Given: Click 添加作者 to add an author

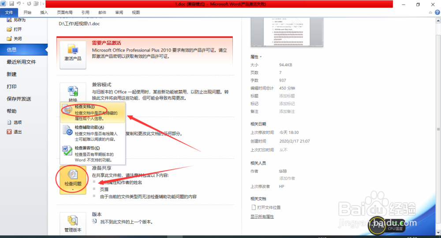Looking at the screenshot, I should 287,178.
